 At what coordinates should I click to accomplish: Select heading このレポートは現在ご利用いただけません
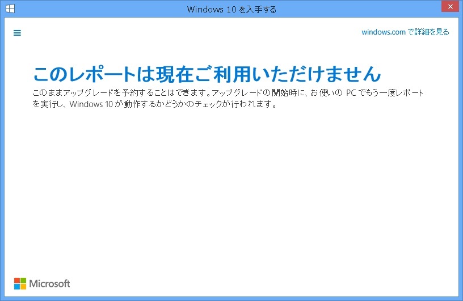click(207, 74)
